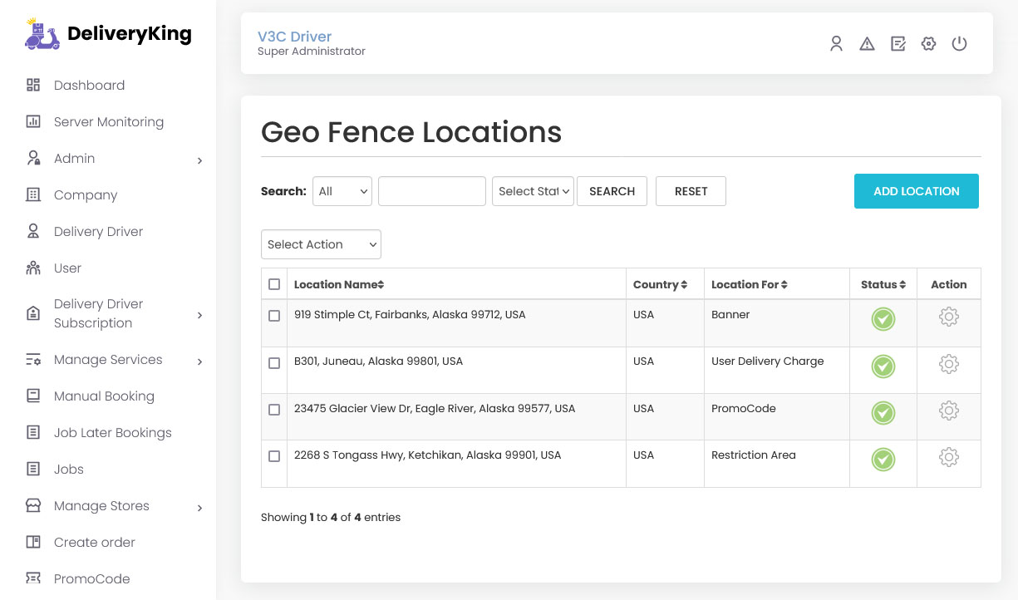The height and width of the screenshot is (600, 1018).
Task: Click the edit note icon in header
Action: [898, 44]
